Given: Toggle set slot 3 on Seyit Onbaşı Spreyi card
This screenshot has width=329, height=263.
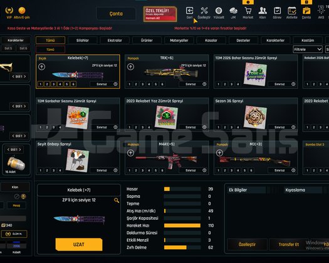Looking at the screenshot, I should [53, 170].
